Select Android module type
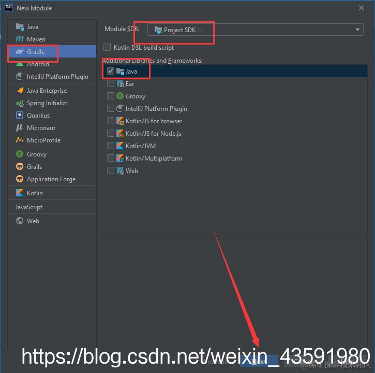The width and height of the screenshot is (375, 373). (52, 64)
